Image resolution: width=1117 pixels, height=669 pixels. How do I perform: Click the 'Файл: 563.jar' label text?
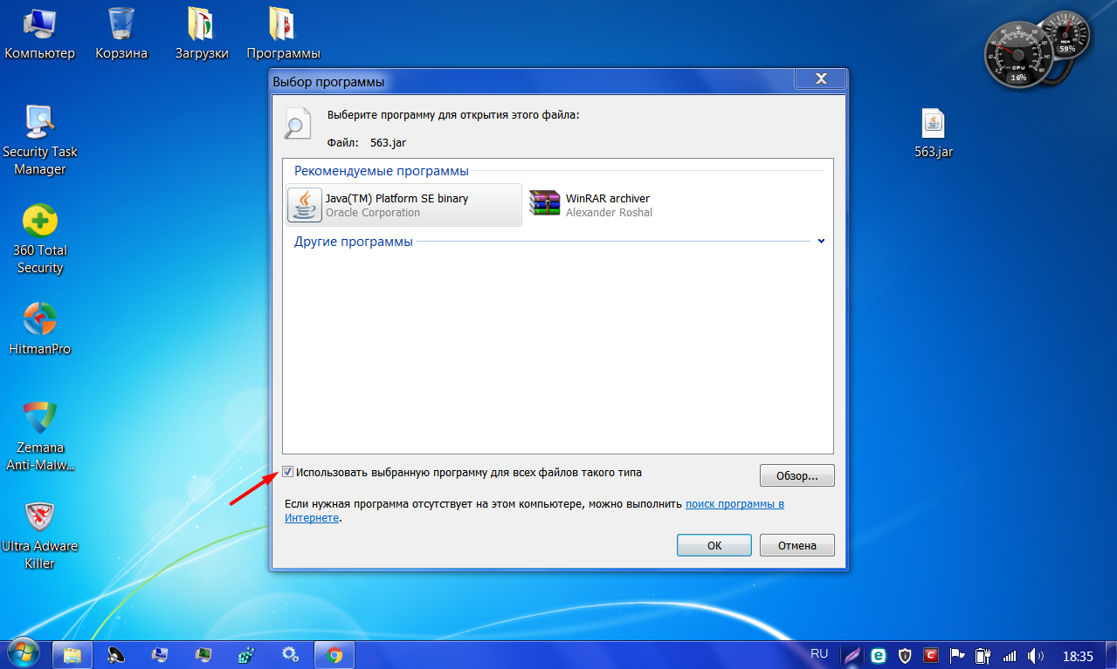367,142
